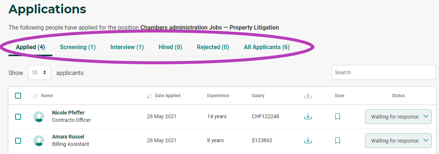Switch to Screening (1) tab
The width and height of the screenshot is (439, 154).
pos(78,47)
